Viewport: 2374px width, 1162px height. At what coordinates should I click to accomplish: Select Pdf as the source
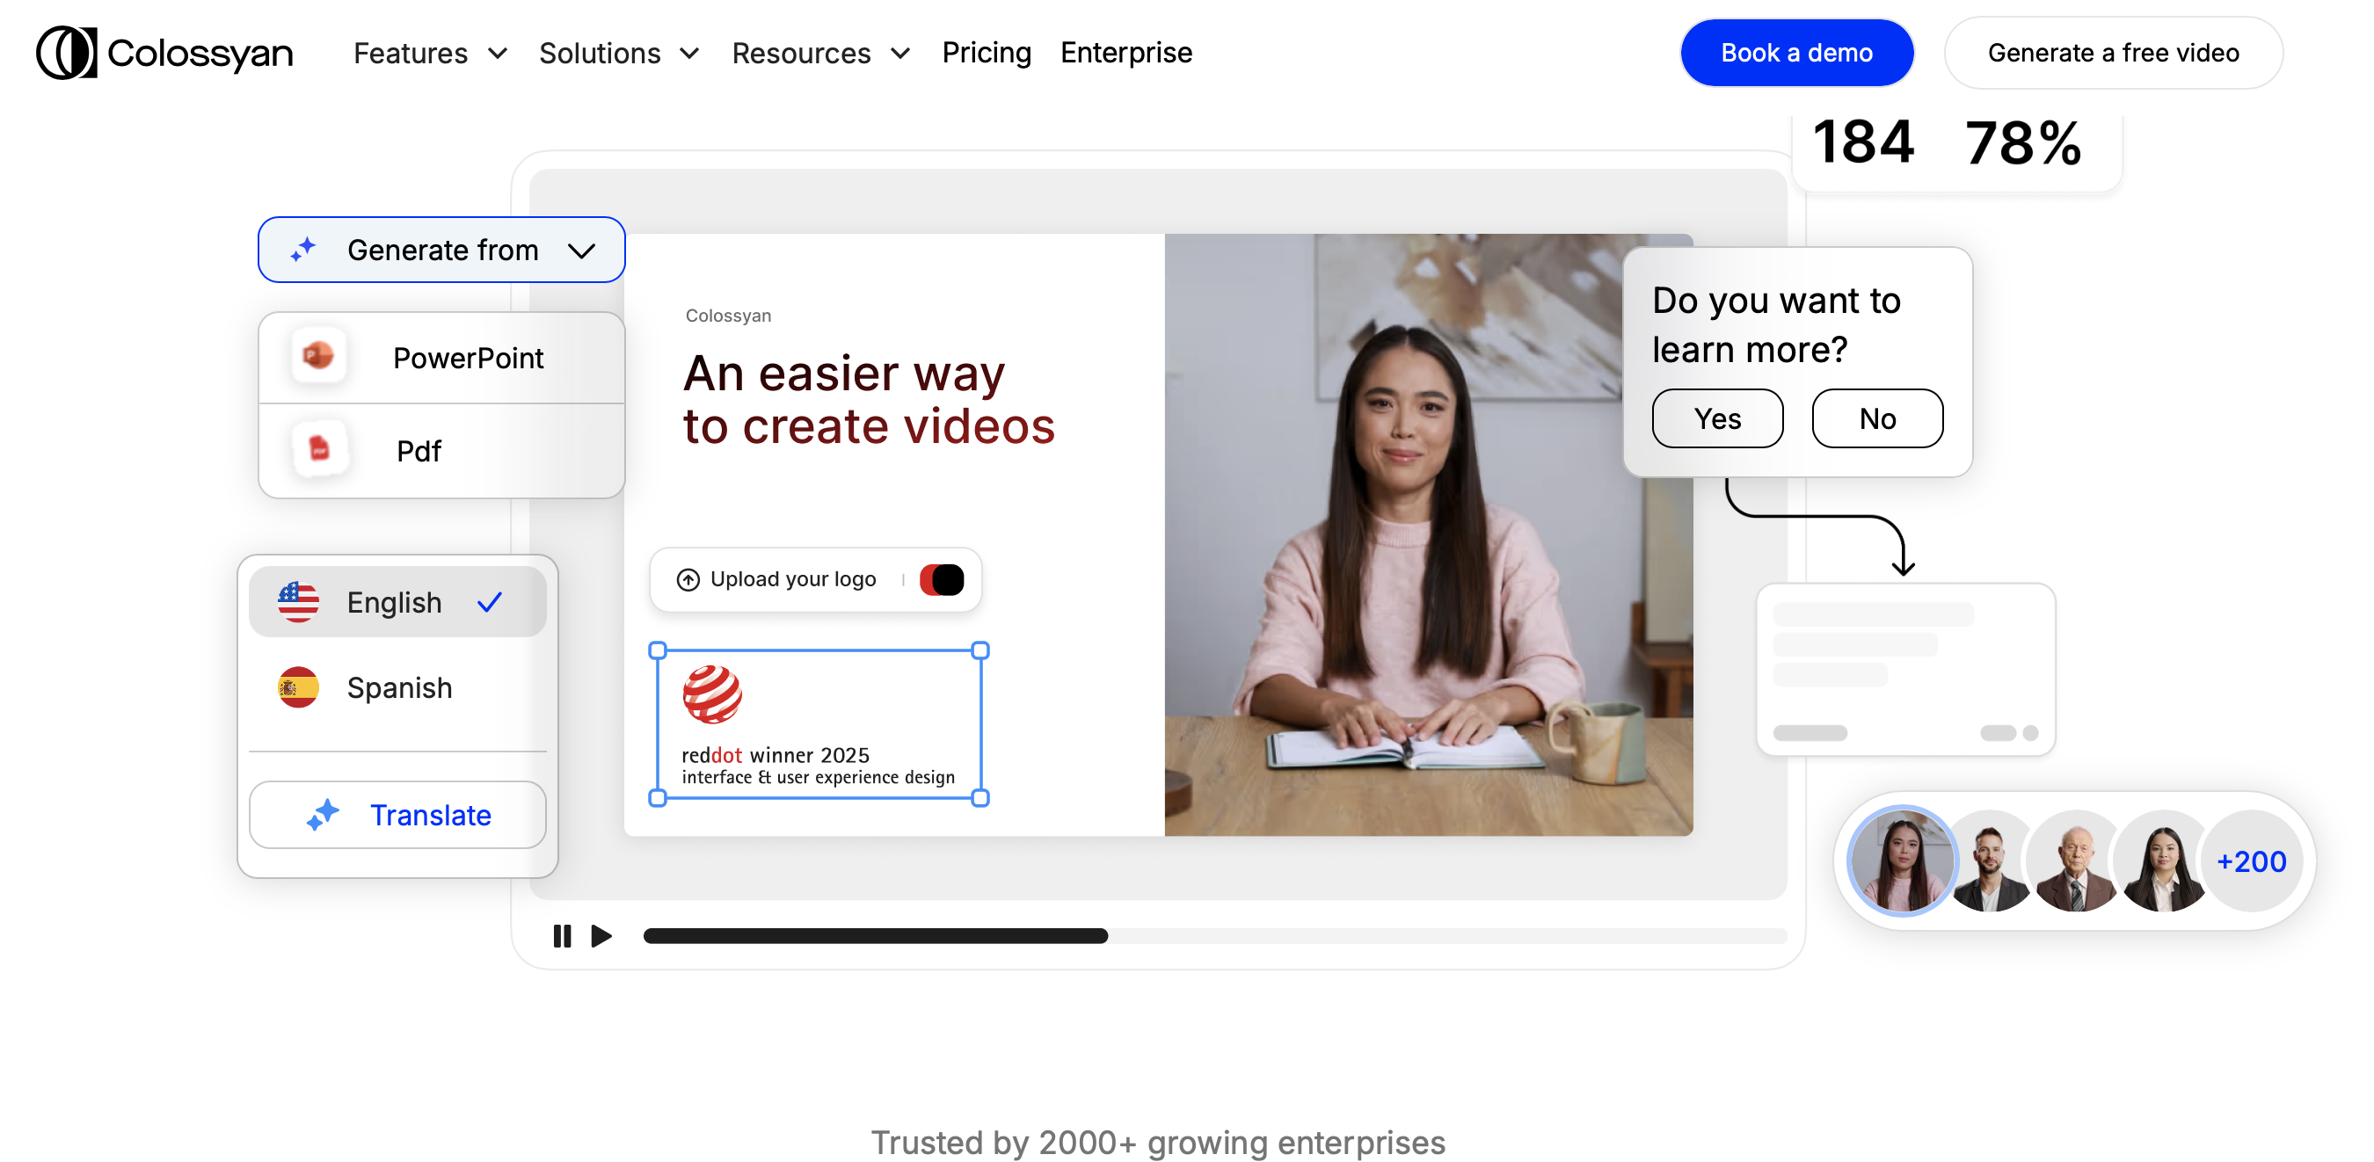(x=442, y=451)
